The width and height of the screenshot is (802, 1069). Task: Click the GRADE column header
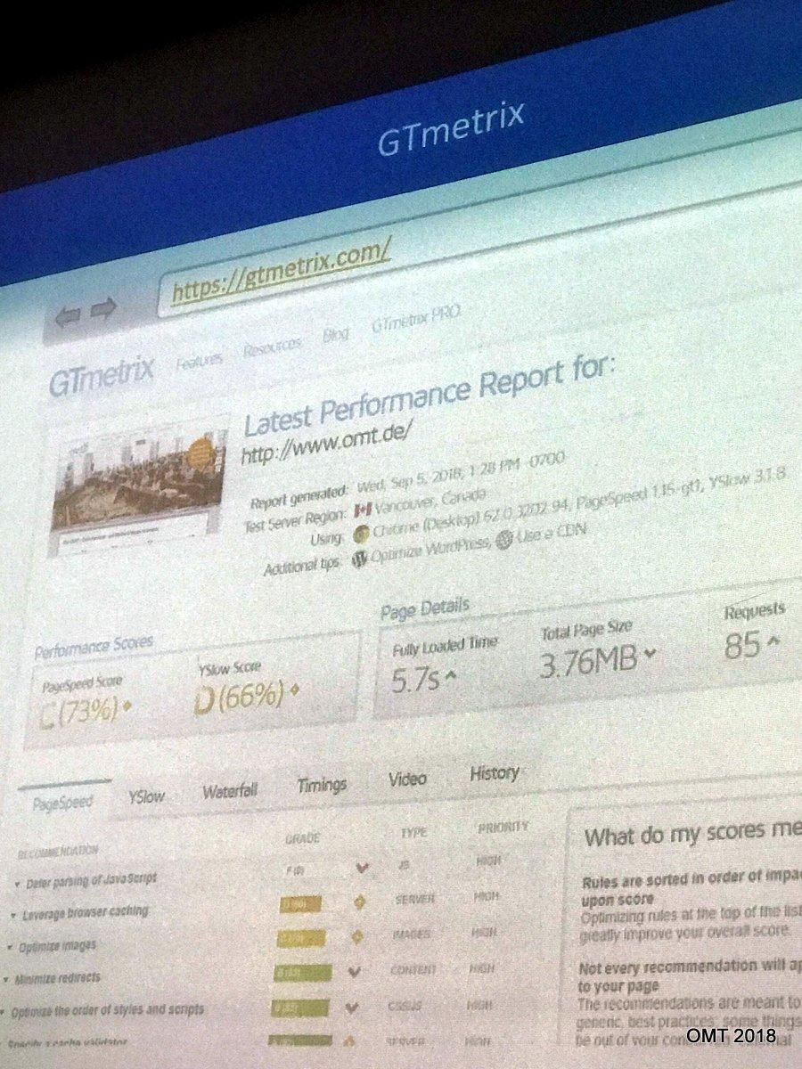[x=303, y=838]
